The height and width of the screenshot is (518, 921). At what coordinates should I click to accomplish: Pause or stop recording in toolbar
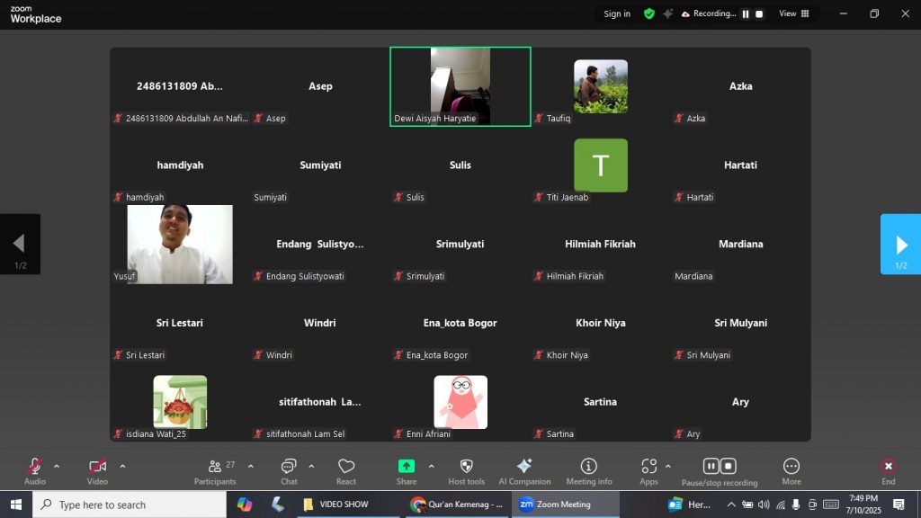pyautogui.click(x=719, y=470)
